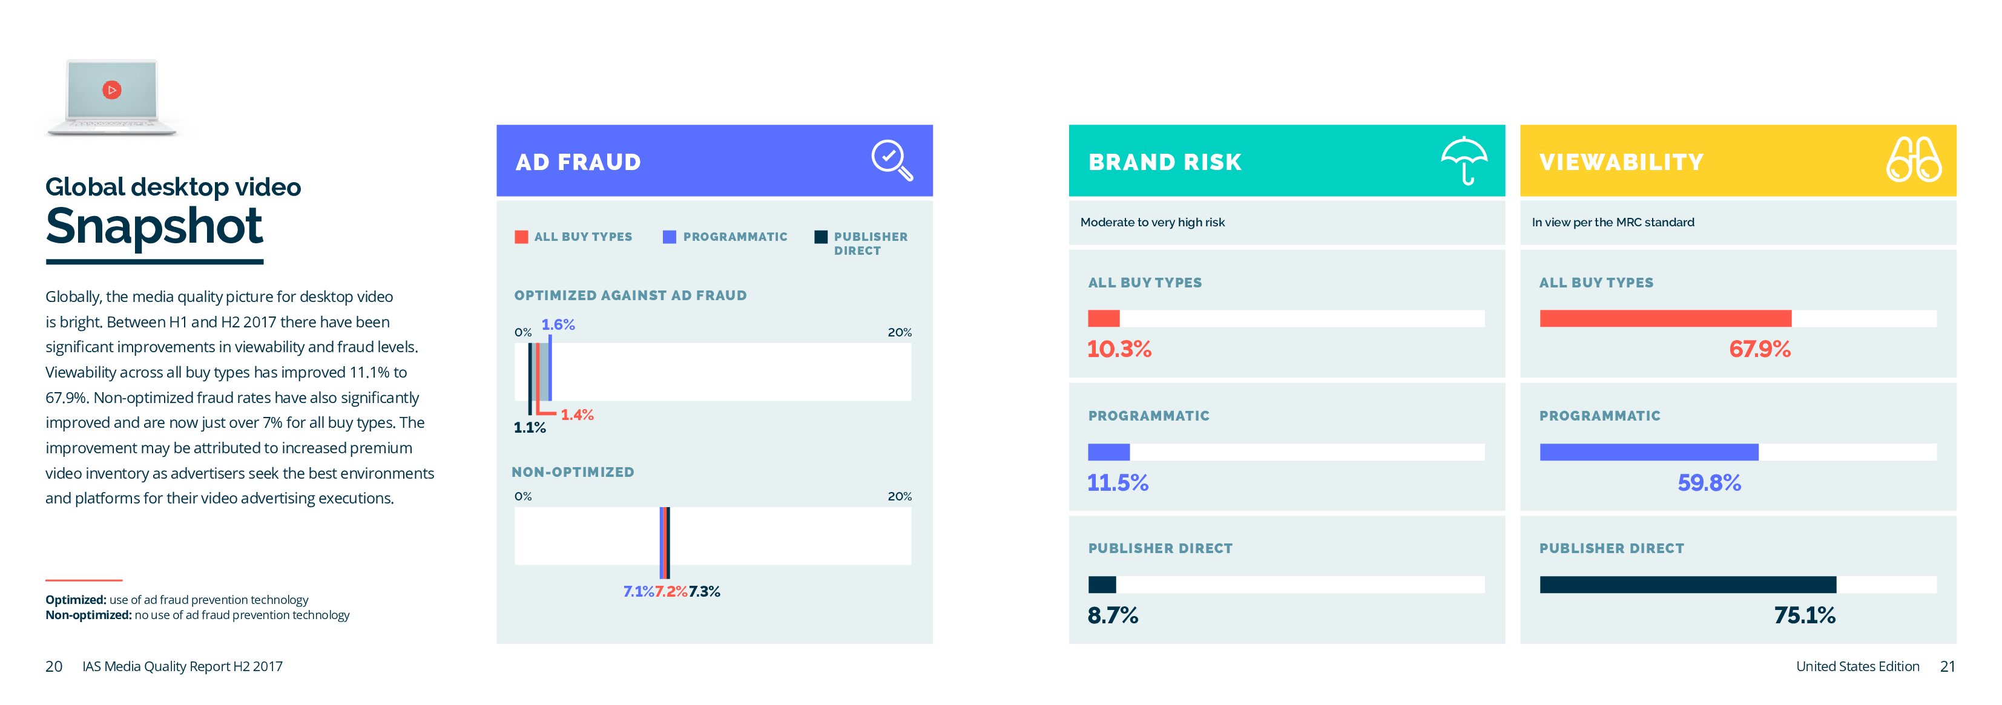Click the binoculars icon in Viewability
The height and width of the screenshot is (705, 2002).
1914,160
